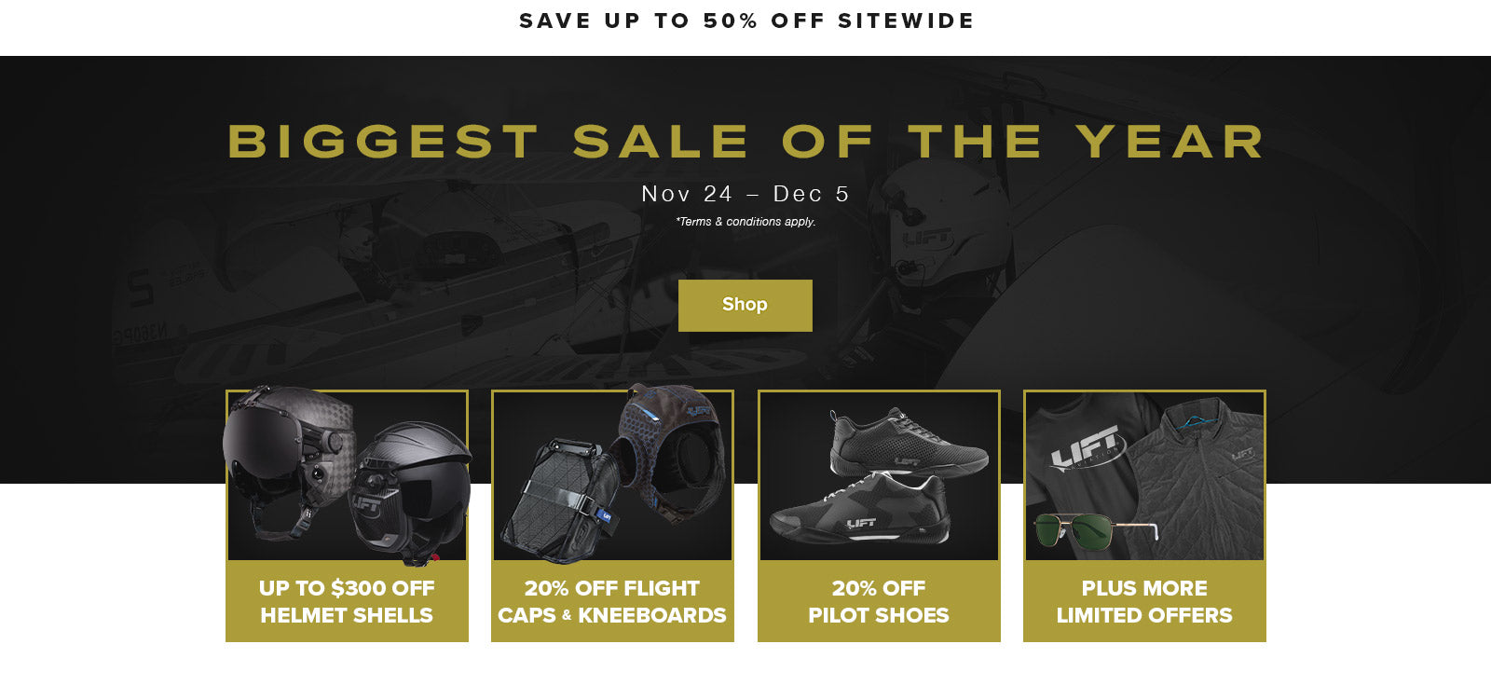1491x699 pixels.
Task: Click the Biggest Sale of the Year headline
Action: point(745,142)
